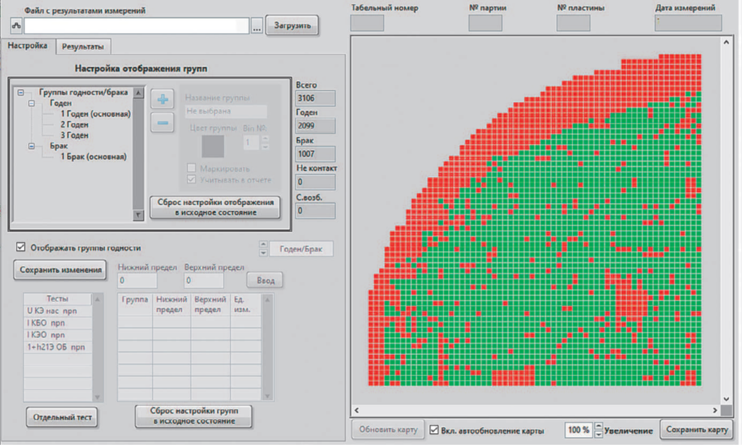Click the plus icon to add a group
Viewport: 742px width, 445px height.
tap(162, 99)
